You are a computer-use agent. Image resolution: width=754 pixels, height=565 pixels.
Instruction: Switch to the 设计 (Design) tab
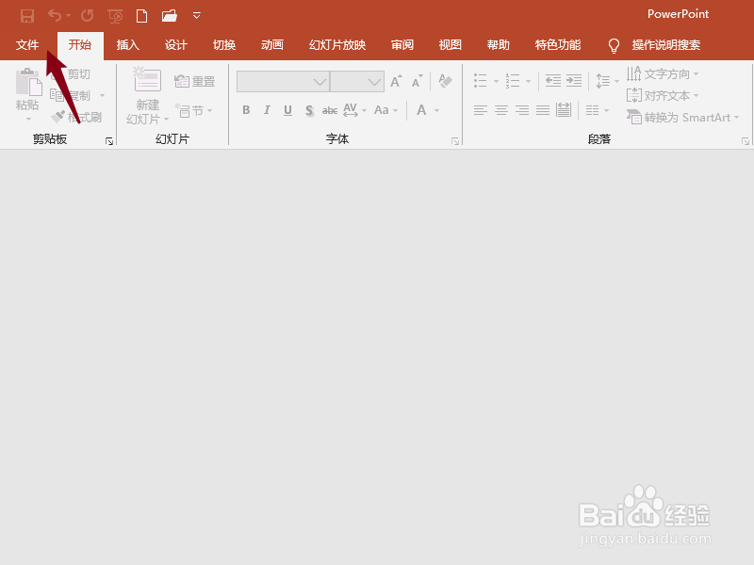[176, 45]
